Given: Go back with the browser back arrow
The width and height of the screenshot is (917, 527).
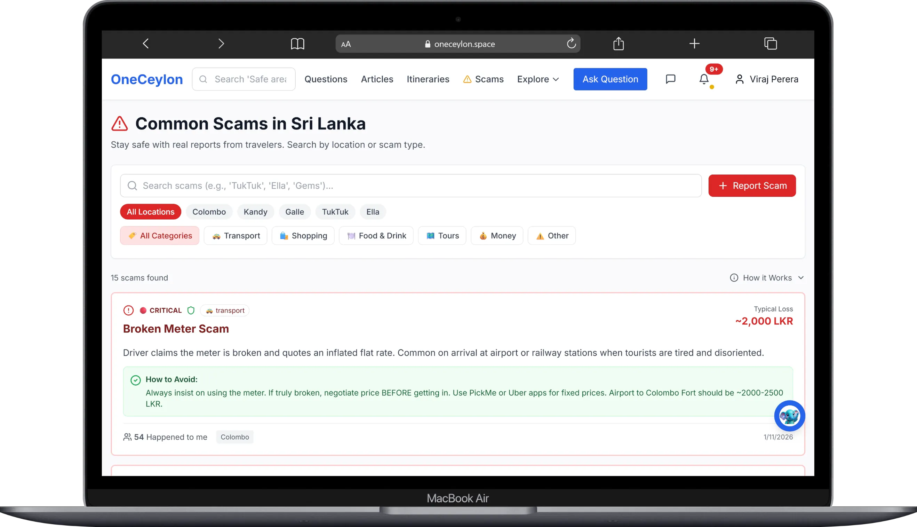Looking at the screenshot, I should 146,44.
